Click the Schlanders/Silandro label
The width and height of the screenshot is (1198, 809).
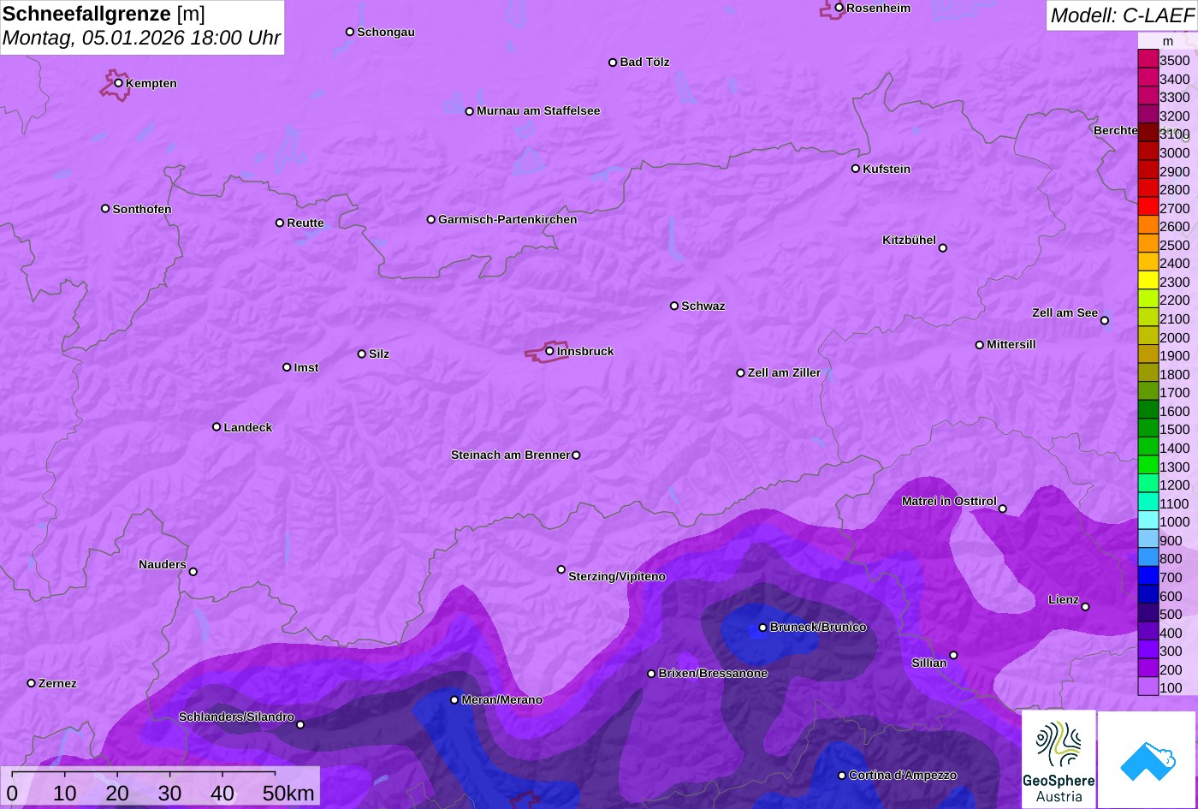pos(236,717)
